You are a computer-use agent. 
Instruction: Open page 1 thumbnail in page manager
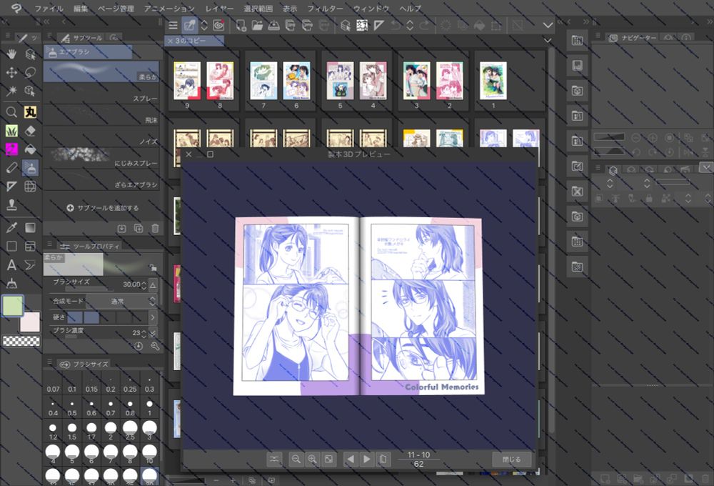(x=493, y=81)
